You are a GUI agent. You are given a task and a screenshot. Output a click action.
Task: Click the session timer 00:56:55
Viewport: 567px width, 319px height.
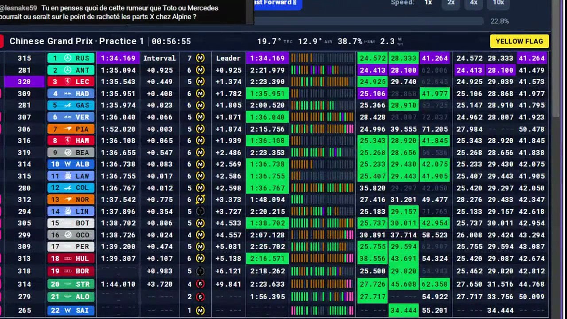(x=171, y=41)
